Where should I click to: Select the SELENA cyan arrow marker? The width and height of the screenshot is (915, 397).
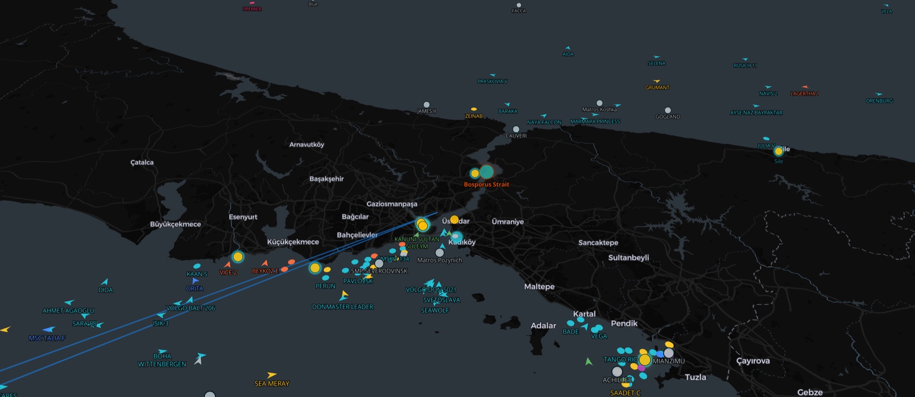(657, 57)
